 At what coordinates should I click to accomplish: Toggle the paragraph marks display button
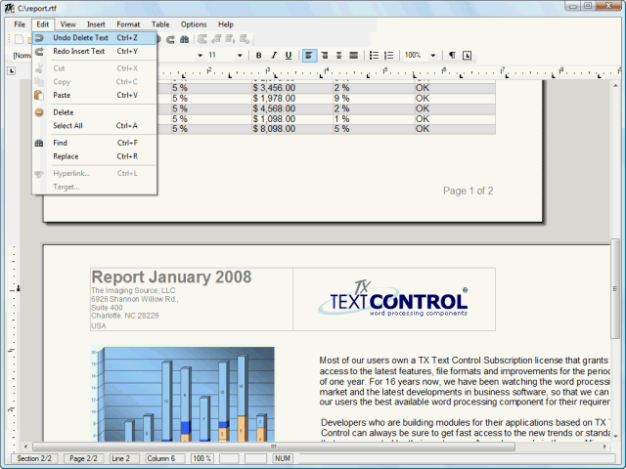[x=452, y=56]
